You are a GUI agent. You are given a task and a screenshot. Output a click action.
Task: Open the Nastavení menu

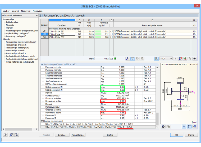[x=26, y=11]
